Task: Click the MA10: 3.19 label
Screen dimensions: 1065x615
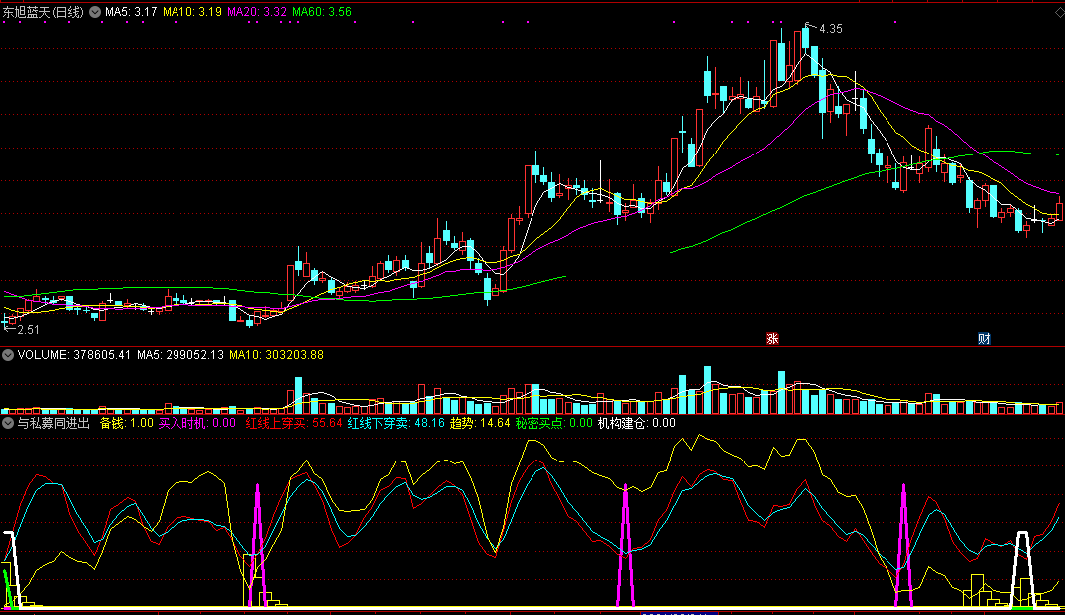Action: point(192,12)
